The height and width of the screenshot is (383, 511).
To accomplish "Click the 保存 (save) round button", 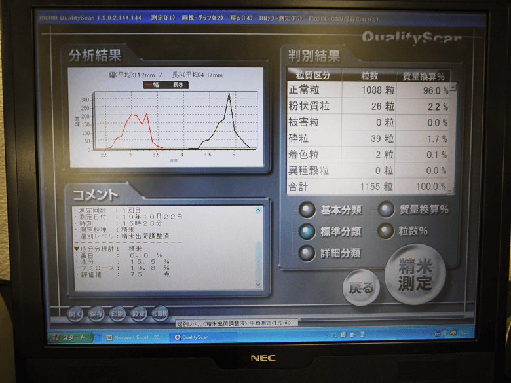I will tap(96, 314).
